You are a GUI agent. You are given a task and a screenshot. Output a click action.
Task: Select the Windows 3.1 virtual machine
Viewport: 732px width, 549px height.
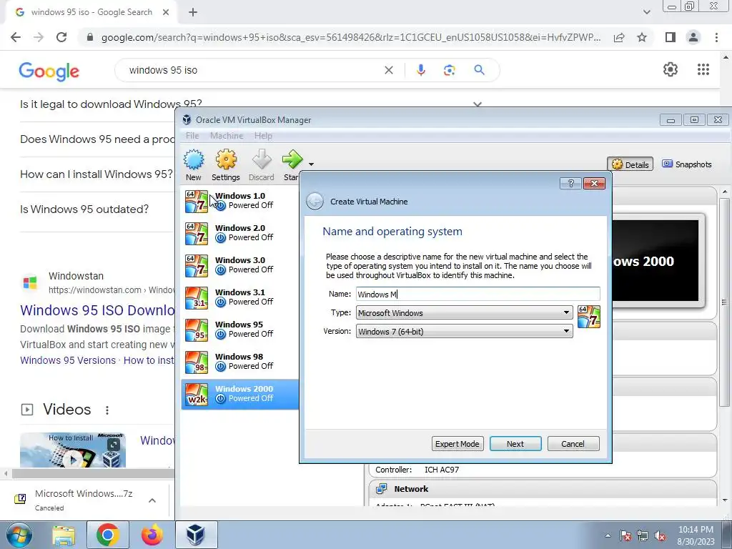[x=240, y=297]
